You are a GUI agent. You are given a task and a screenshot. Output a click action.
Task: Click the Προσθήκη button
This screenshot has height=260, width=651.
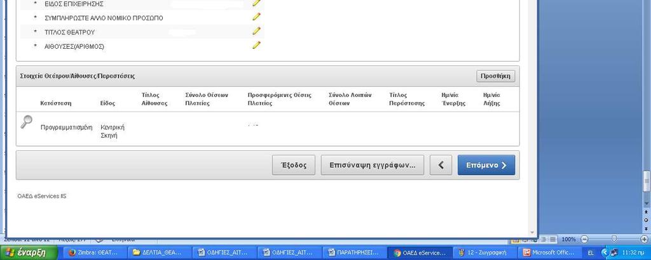(496, 76)
